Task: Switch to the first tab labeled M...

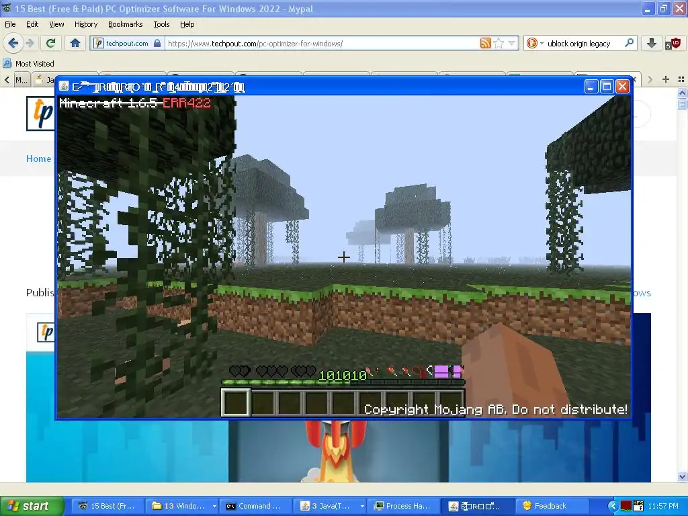Action: [x=22, y=79]
